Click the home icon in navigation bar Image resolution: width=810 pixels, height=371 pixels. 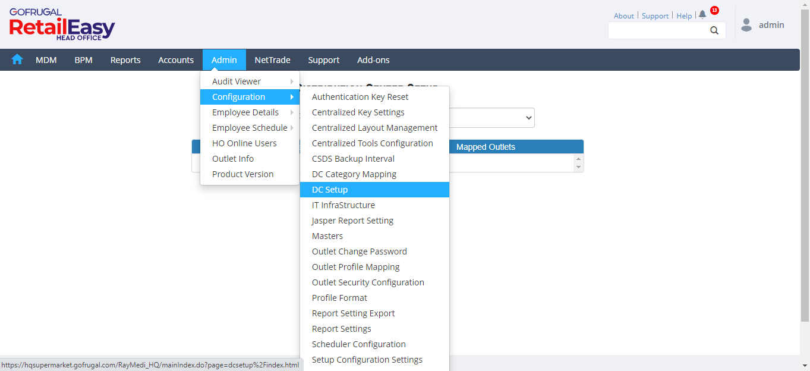click(17, 59)
